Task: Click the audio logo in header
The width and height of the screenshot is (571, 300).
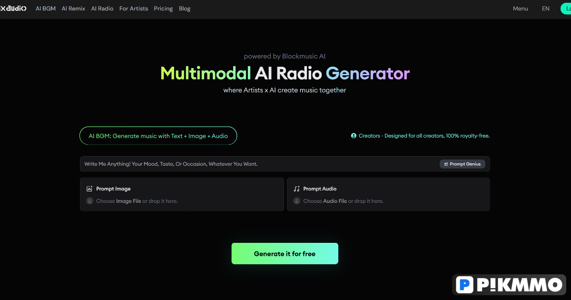Action: [14, 9]
